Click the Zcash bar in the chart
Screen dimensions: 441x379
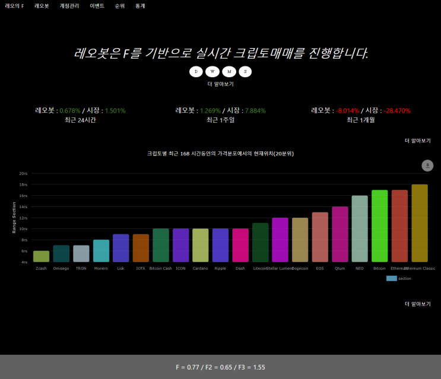41,256
